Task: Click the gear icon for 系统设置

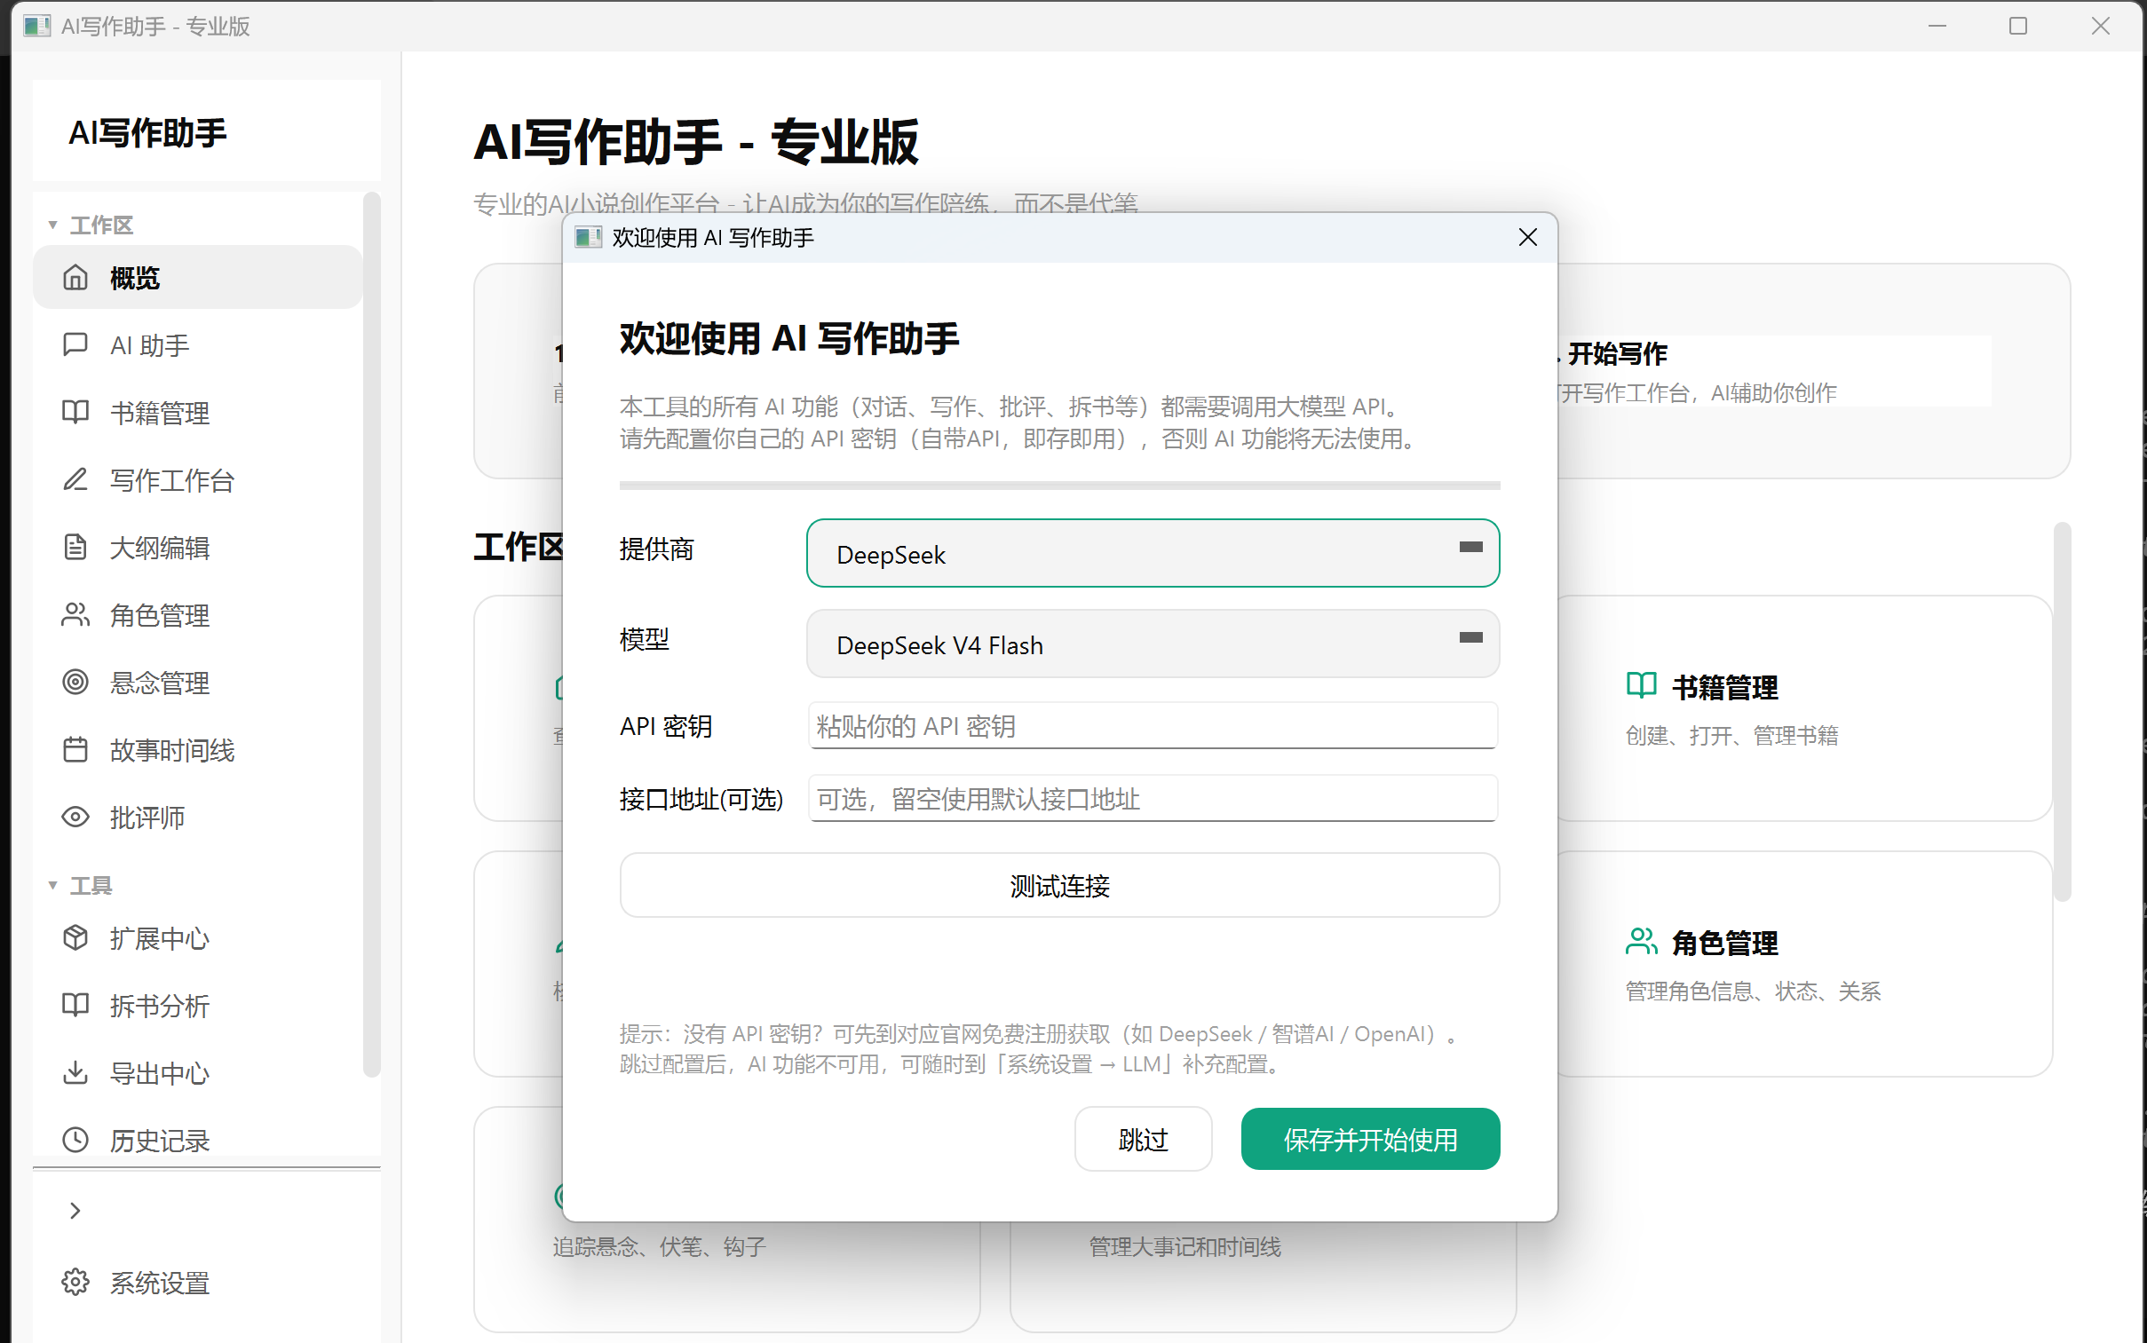Action: [x=75, y=1283]
